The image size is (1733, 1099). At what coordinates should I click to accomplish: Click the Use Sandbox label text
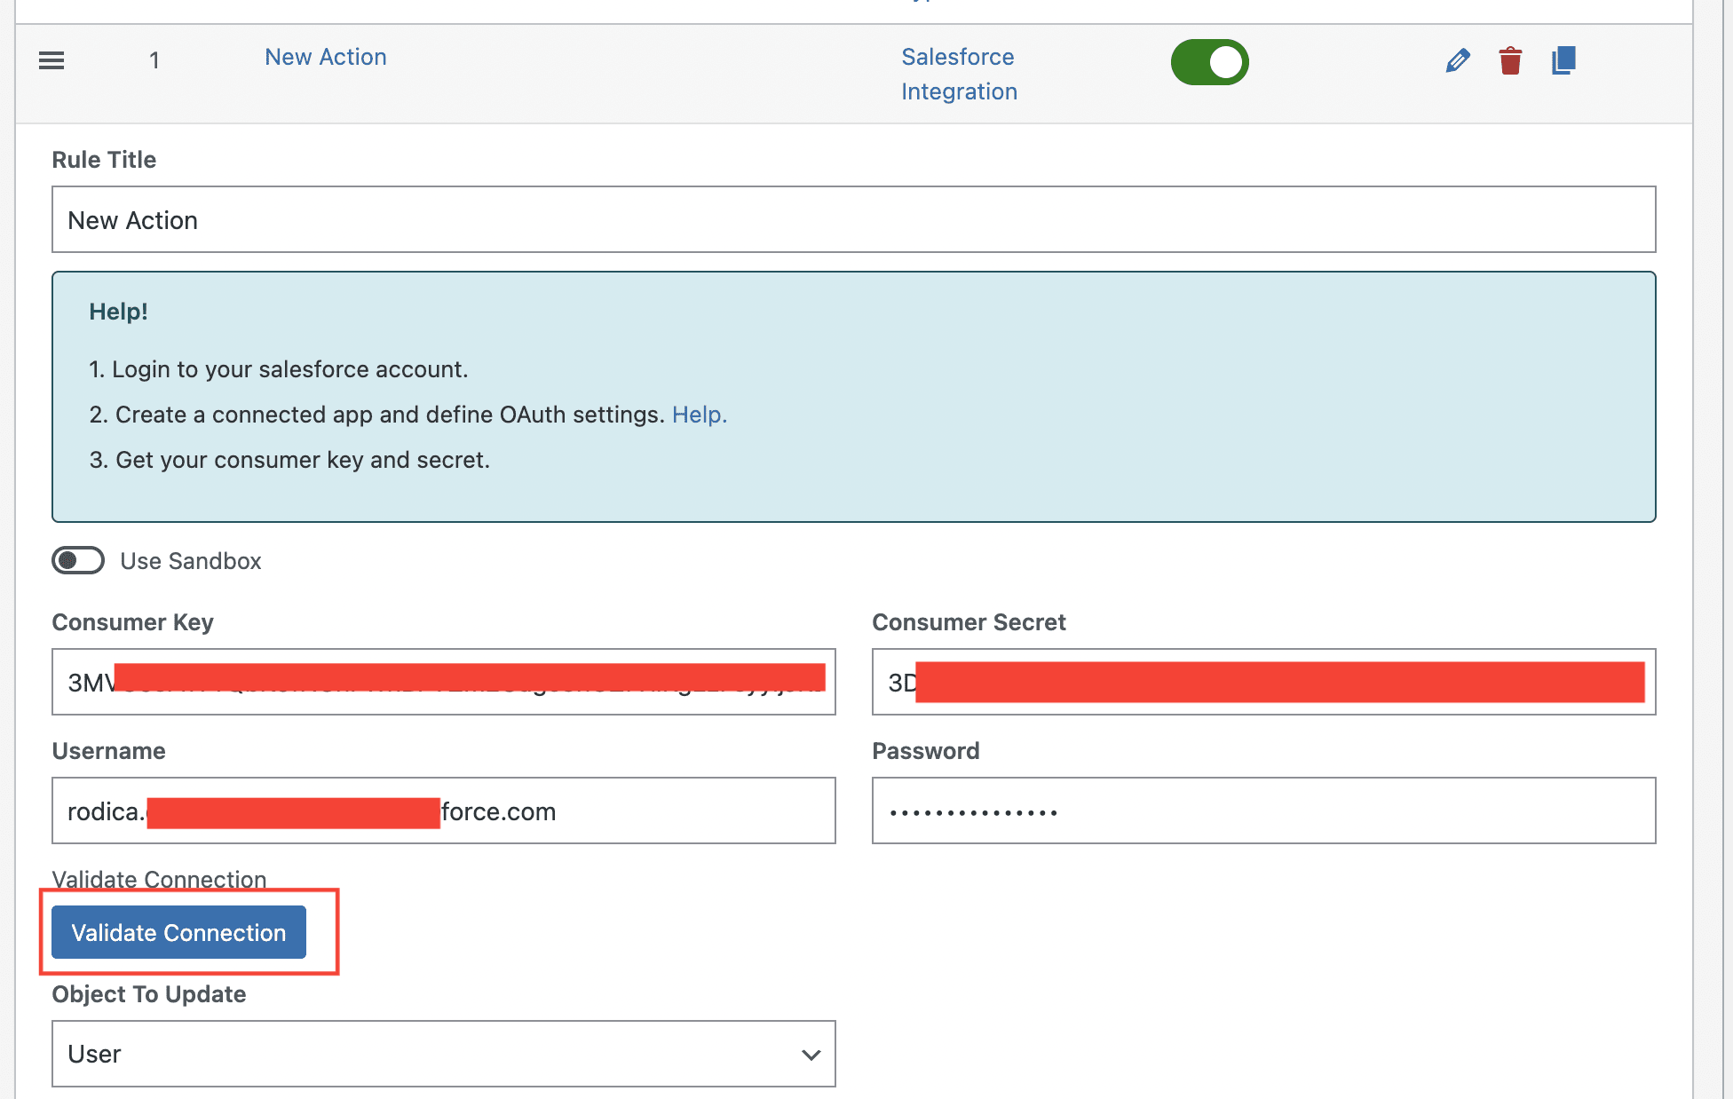[191, 561]
